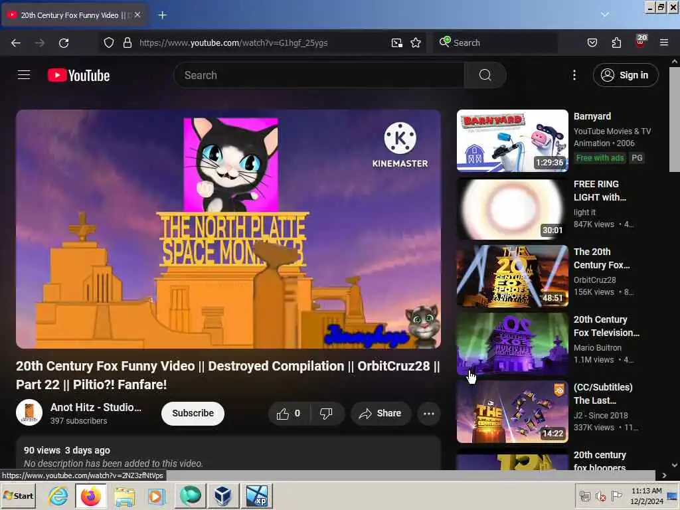Subscribe to Anot Hitz channel
Viewport: 680px width, 510px height.
(193, 413)
